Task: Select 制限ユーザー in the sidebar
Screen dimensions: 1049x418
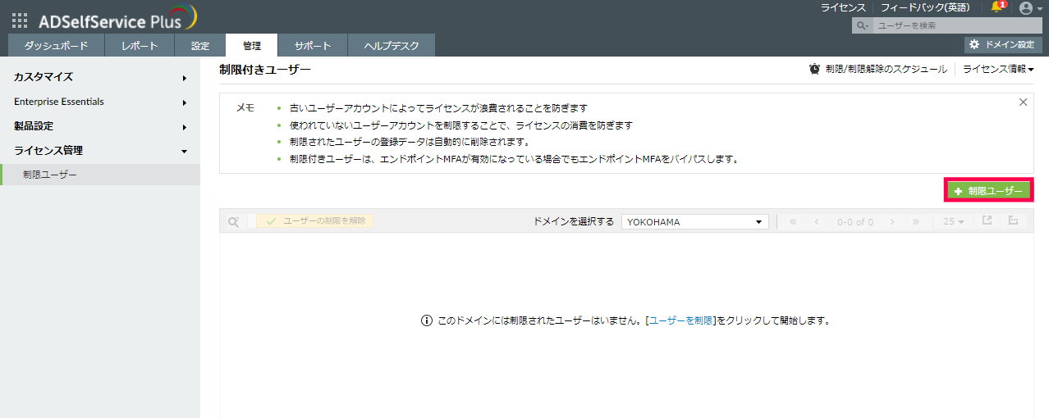Action: (x=100, y=175)
